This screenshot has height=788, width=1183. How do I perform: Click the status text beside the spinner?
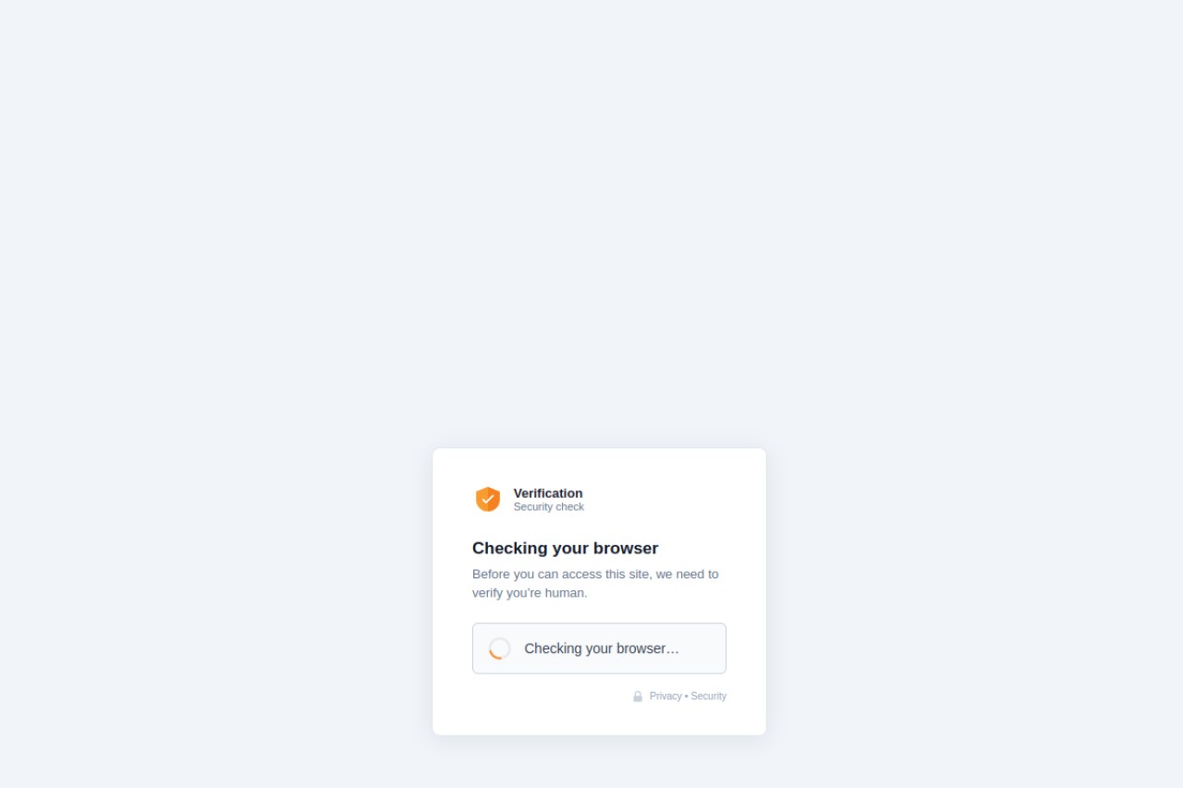tap(602, 649)
